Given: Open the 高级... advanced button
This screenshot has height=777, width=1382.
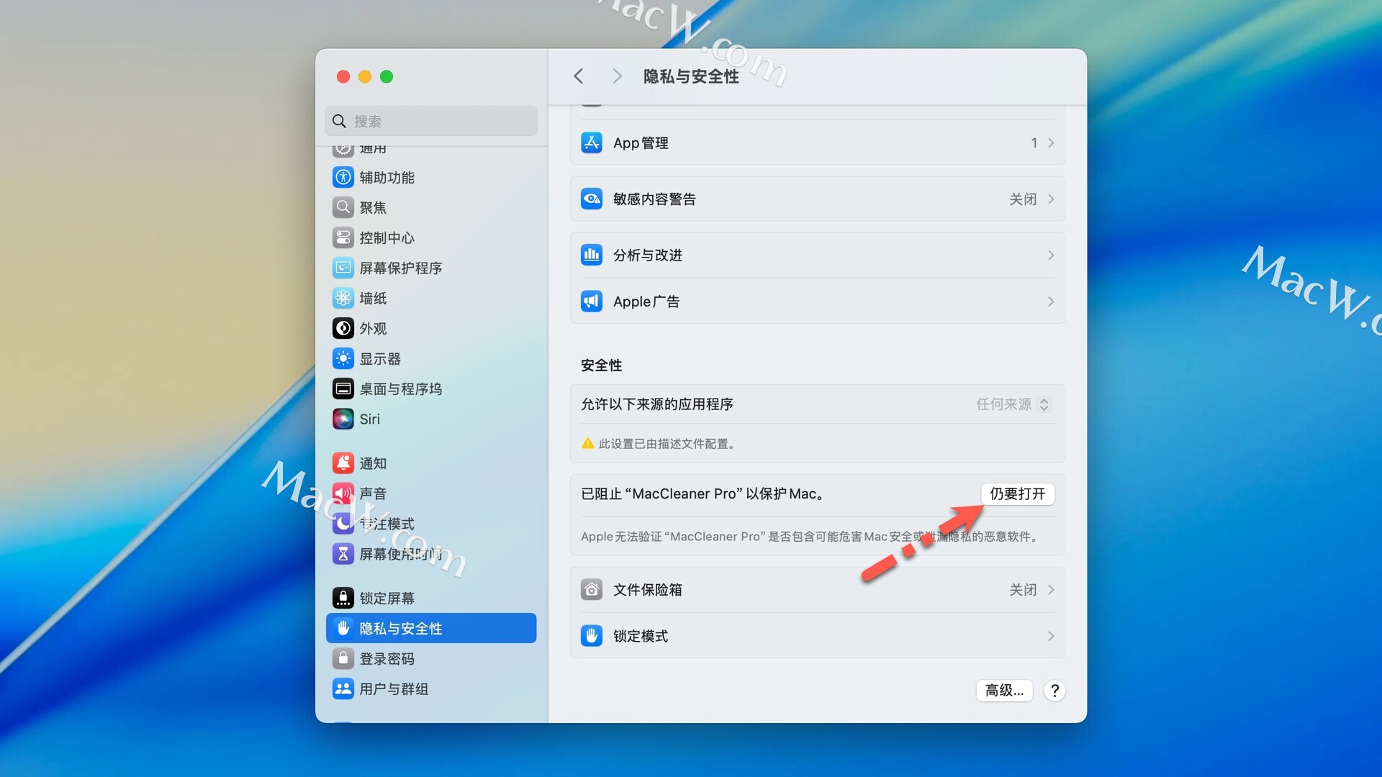Looking at the screenshot, I should [x=1004, y=691].
